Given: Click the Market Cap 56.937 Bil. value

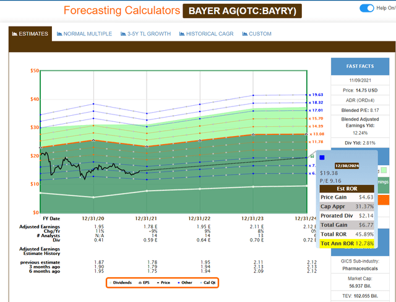Looking at the screenshot, I should 360,286.
